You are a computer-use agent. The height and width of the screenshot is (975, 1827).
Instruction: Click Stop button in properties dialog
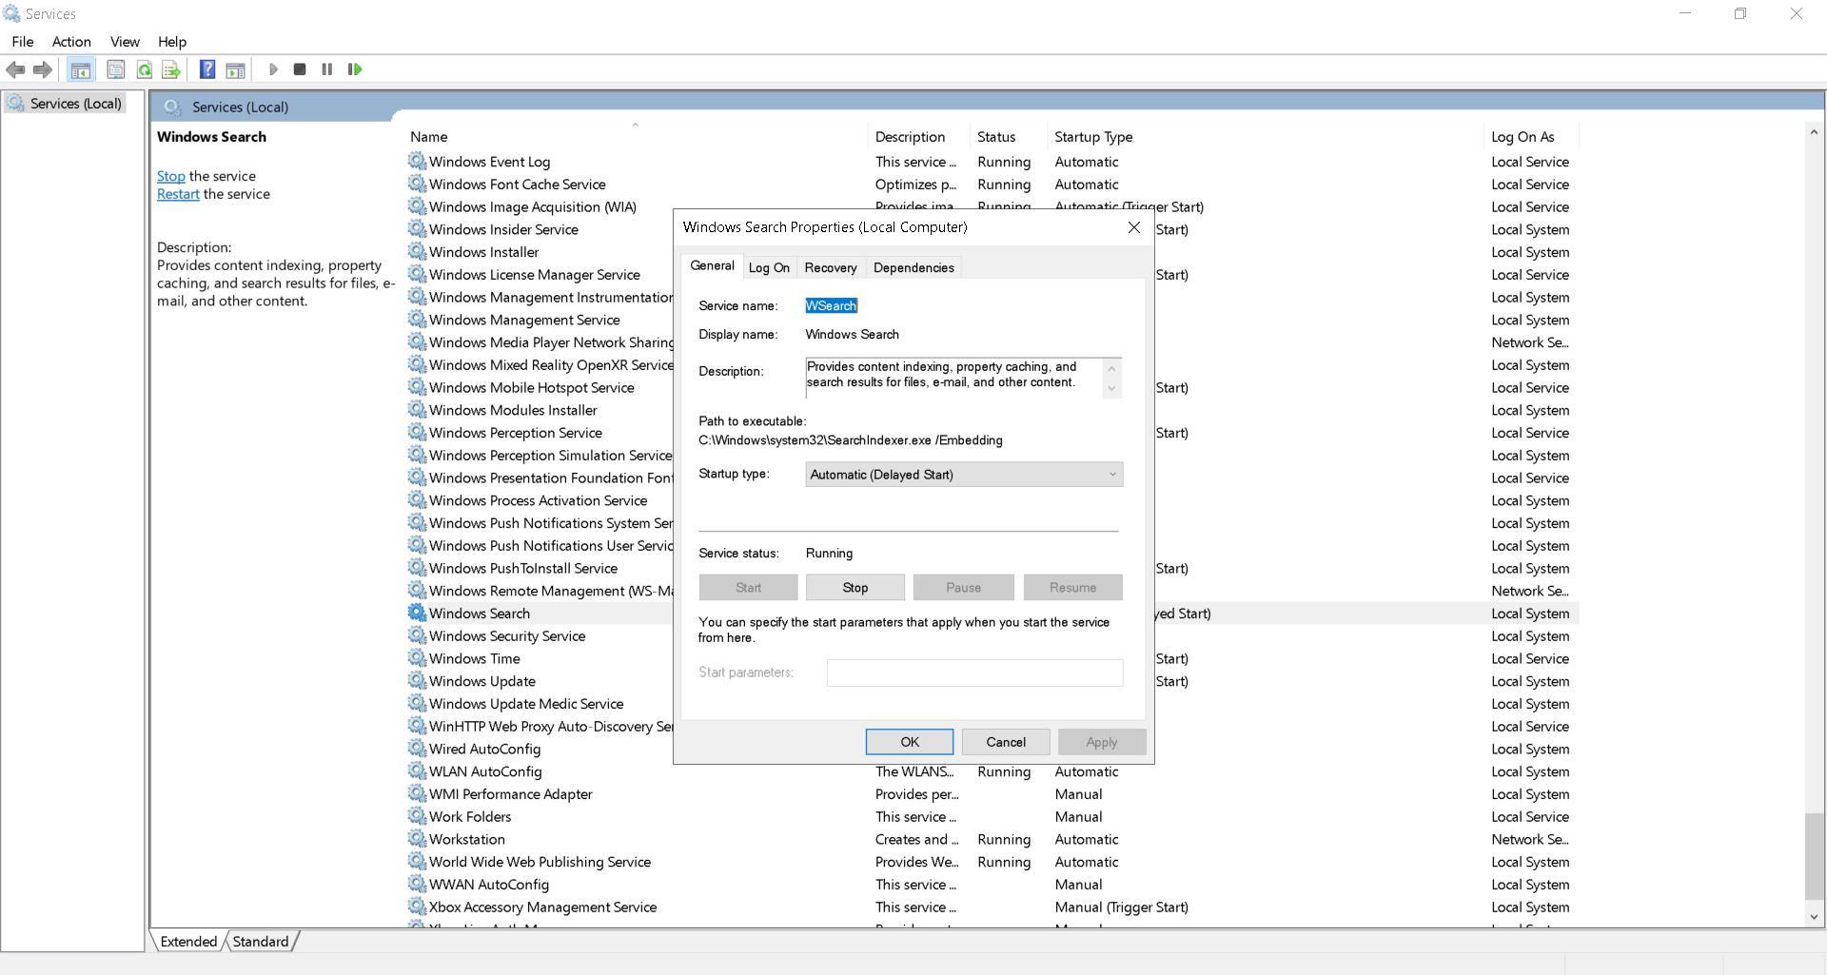click(855, 588)
